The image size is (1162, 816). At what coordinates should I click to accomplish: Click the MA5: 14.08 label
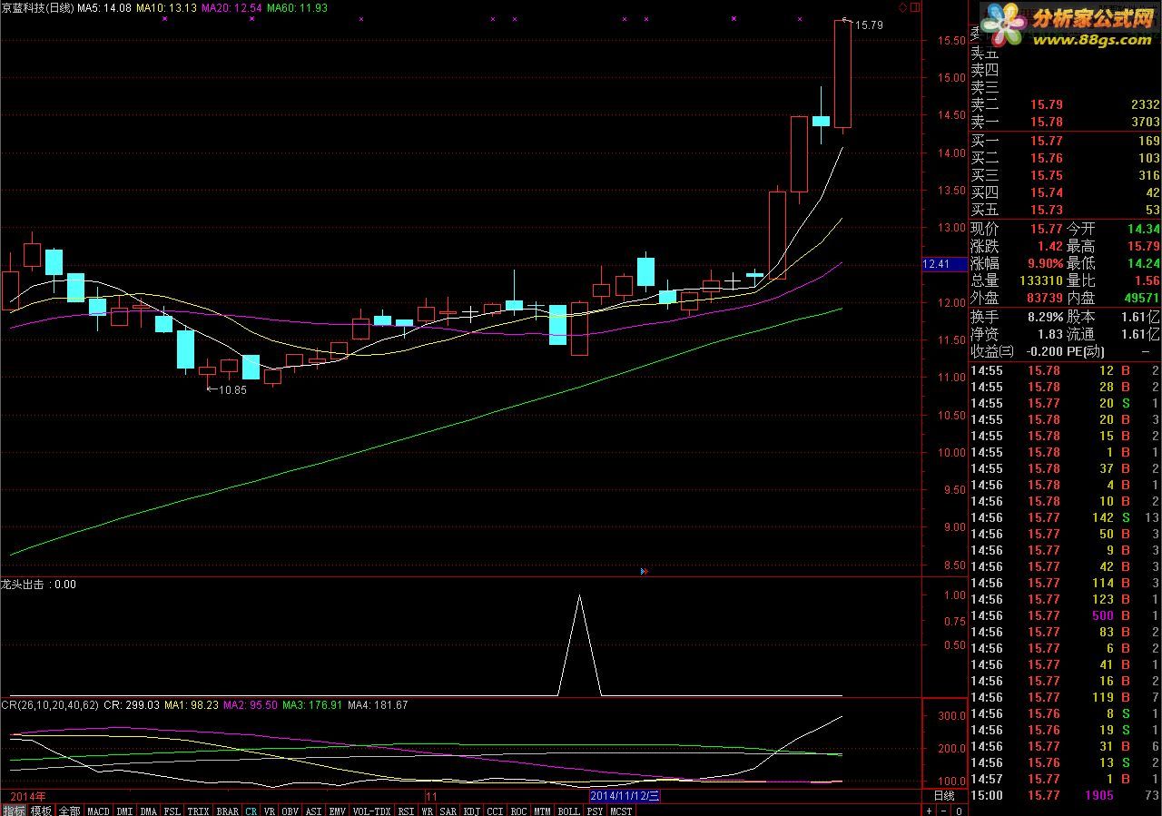coord(104,7)
